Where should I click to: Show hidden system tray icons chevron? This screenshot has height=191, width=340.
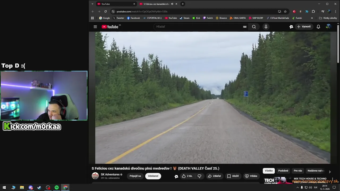297,188
